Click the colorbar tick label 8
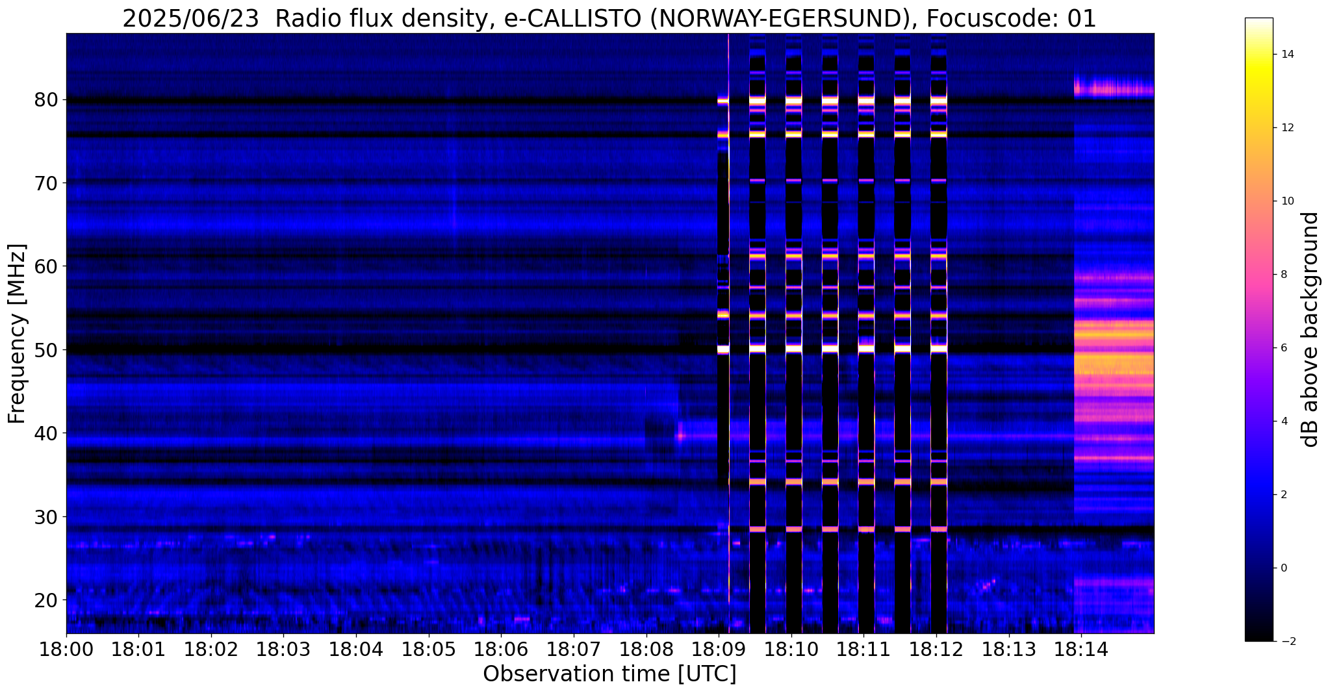The image size is (1330, 693). tap(1283, 275)
